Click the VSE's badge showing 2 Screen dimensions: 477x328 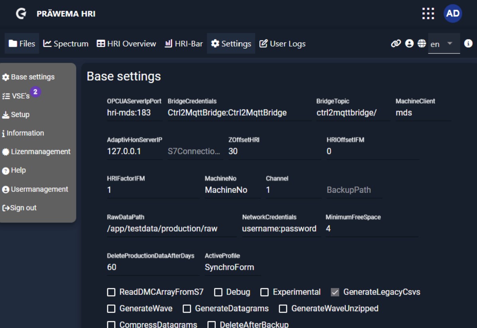(x=35, y=92)
